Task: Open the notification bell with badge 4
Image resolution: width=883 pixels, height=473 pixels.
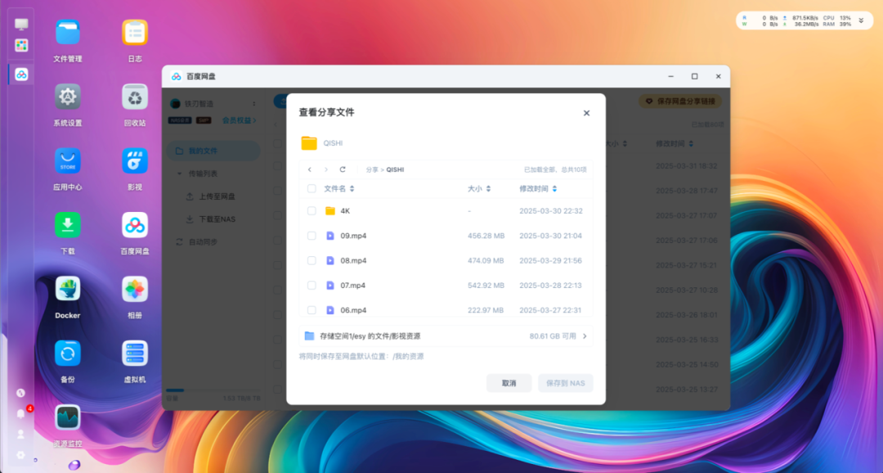Action: (x=21, y=413)
